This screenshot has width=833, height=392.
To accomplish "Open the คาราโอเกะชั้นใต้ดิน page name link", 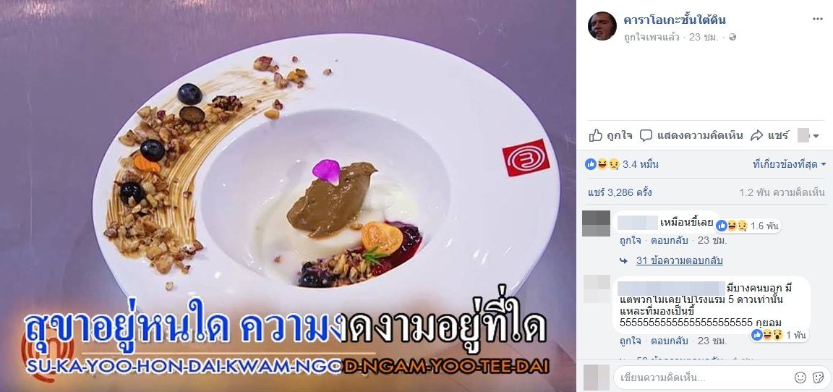I will tap(675, 20).
